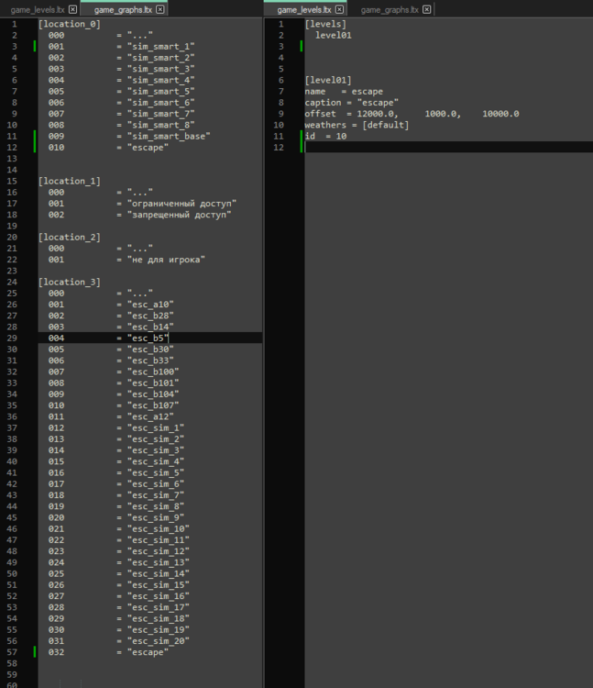Click the "sim_smart_base" value line
This screenshot has height=688, width=593.
pyautogui.click(x=170, y=136)
